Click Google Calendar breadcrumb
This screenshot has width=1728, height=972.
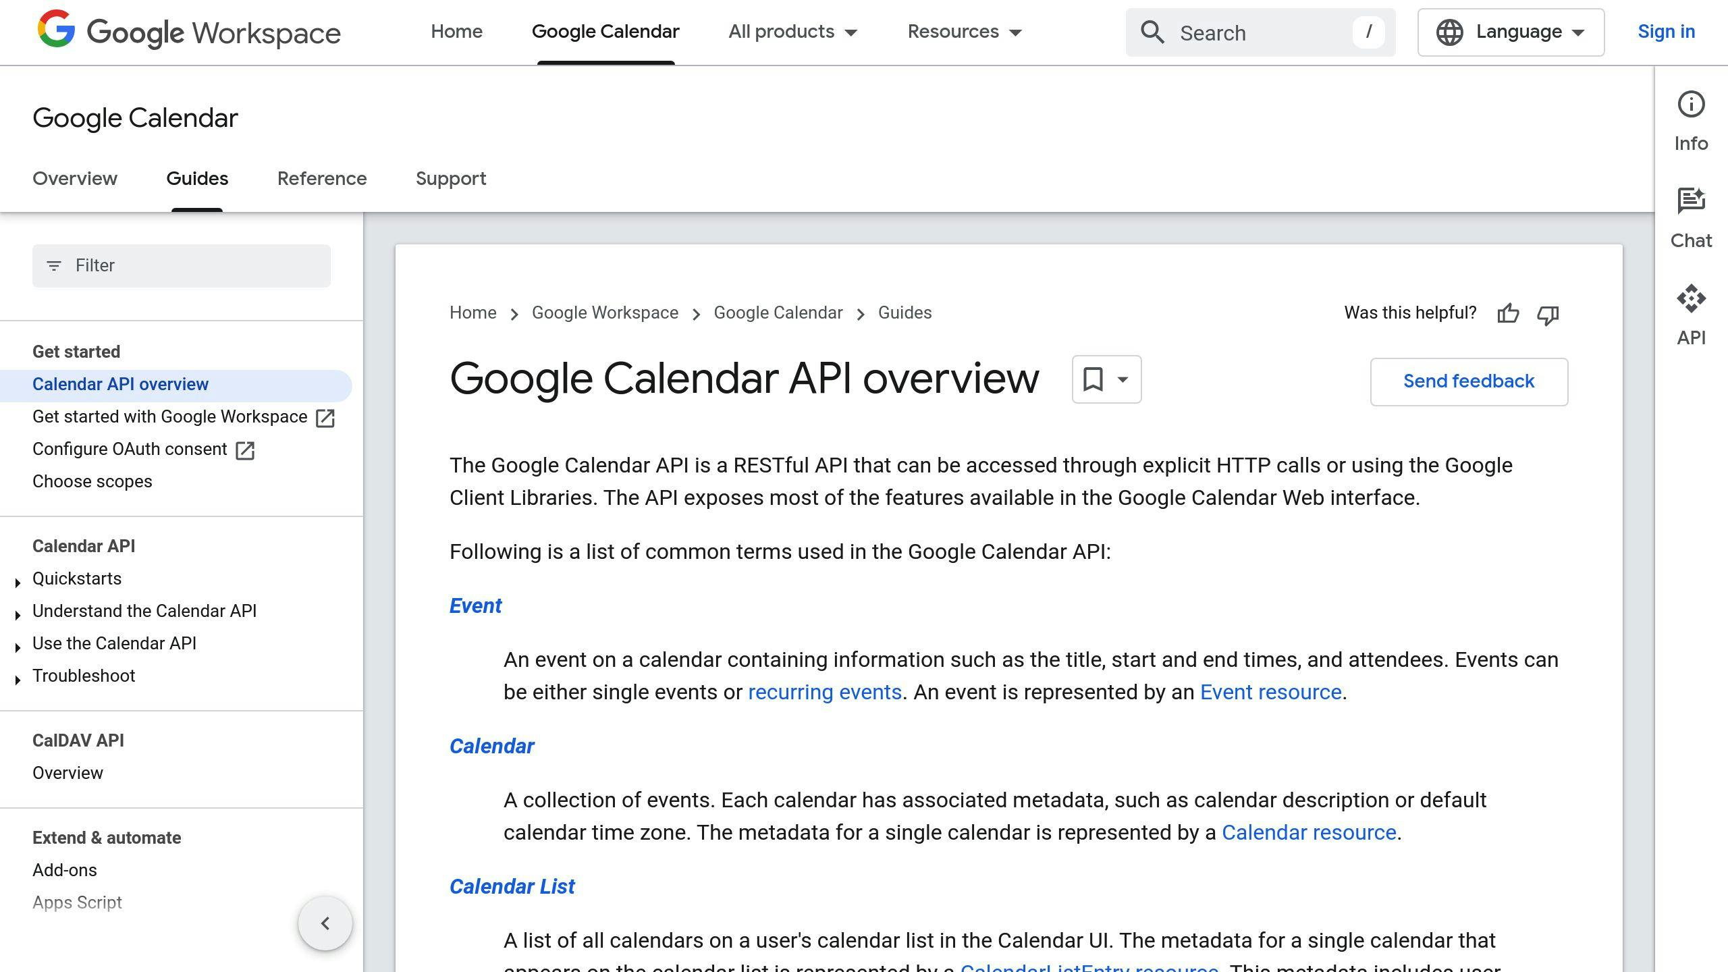pyautogui.click(x=778, y=313)
